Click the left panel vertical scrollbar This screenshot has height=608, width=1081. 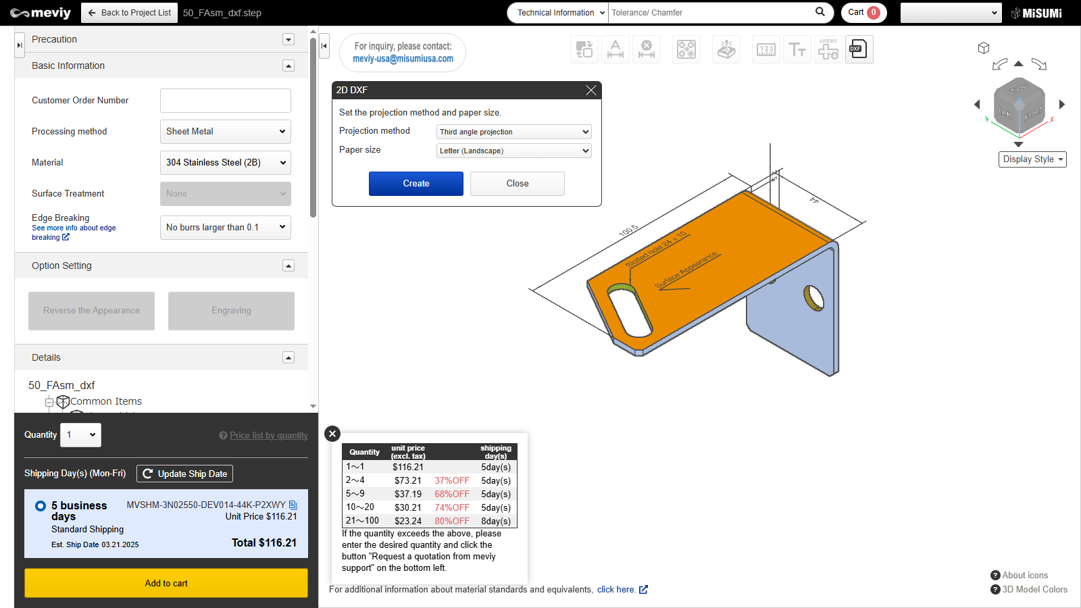pos(313,128)
